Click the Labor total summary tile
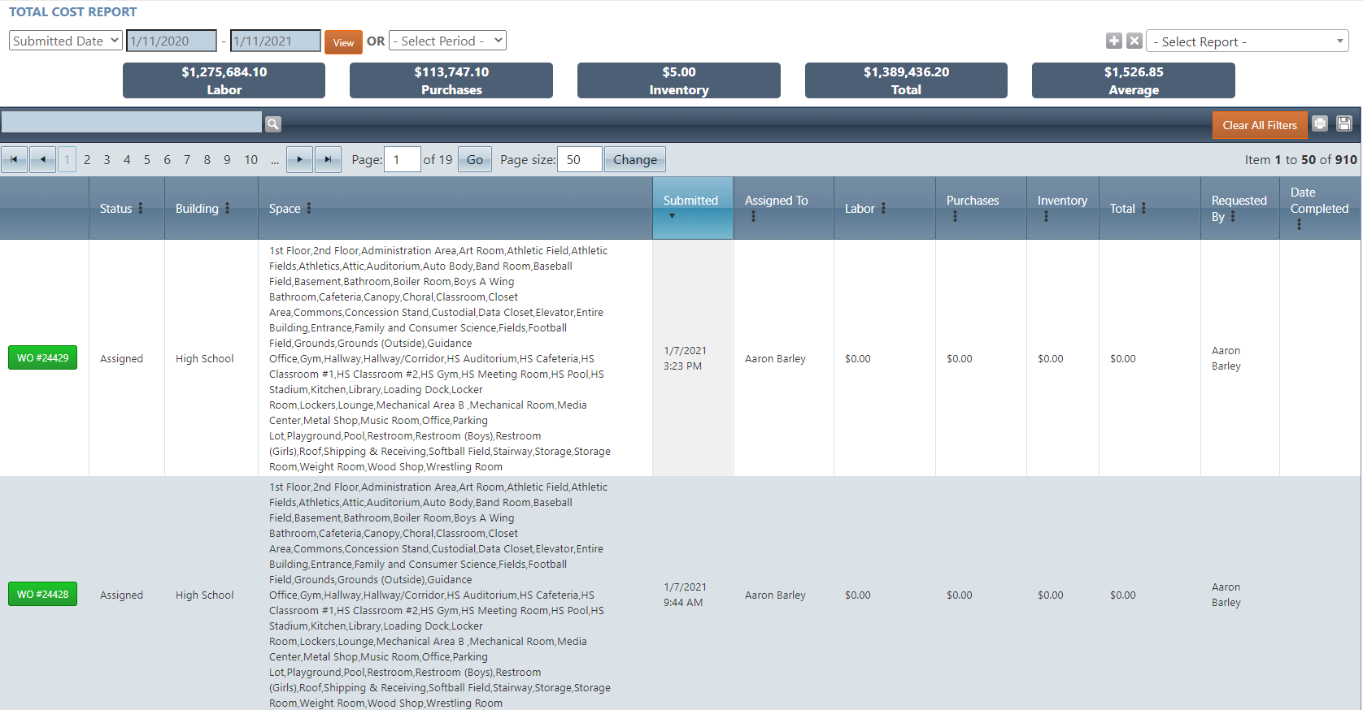 tap(224, 80)
